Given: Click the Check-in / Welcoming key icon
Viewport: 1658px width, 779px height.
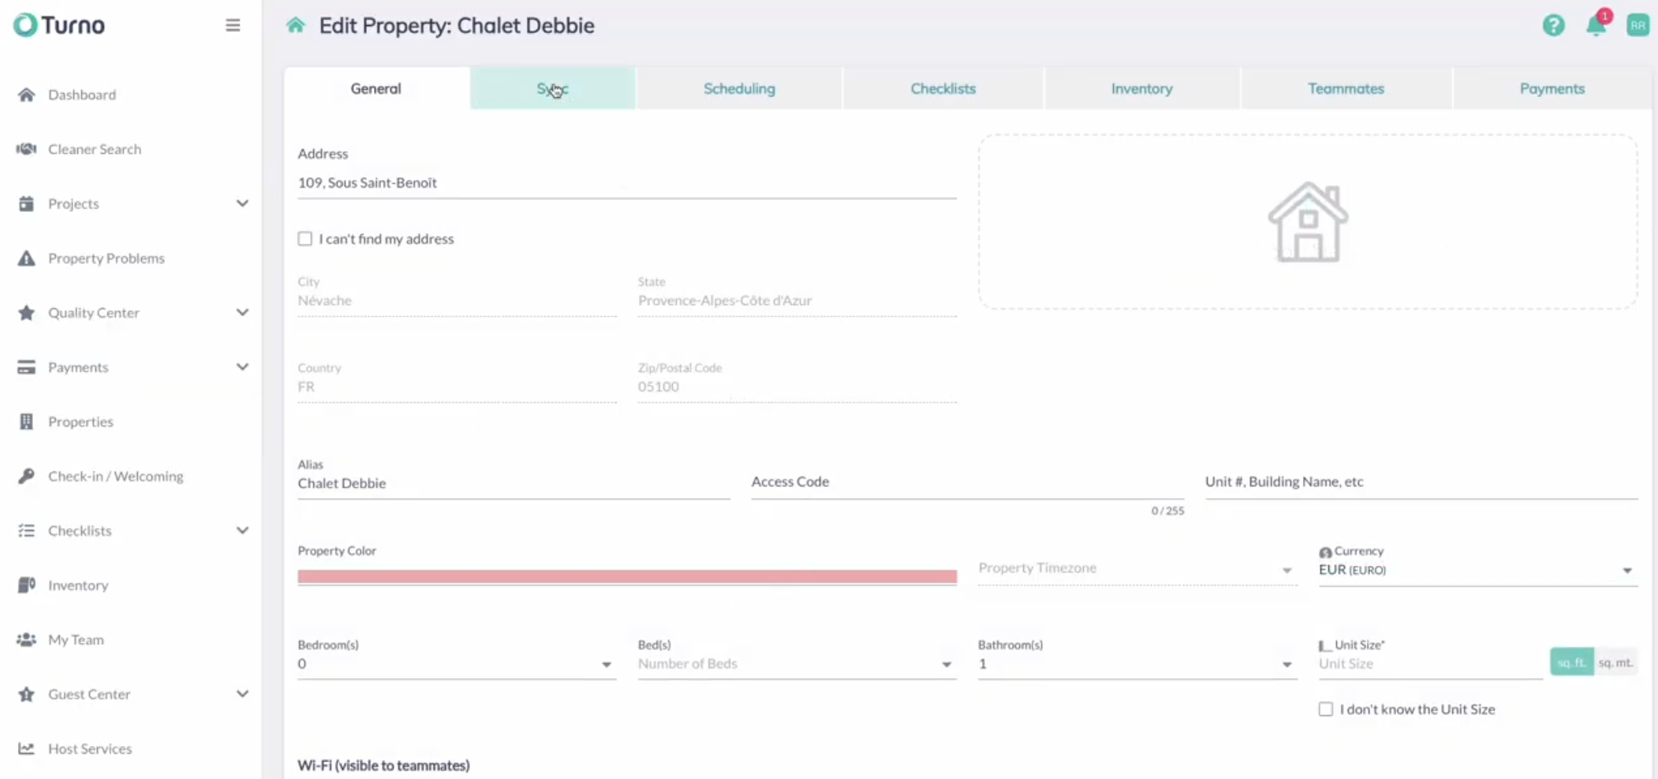Looking at the screenshot, I should click(27, 476).
